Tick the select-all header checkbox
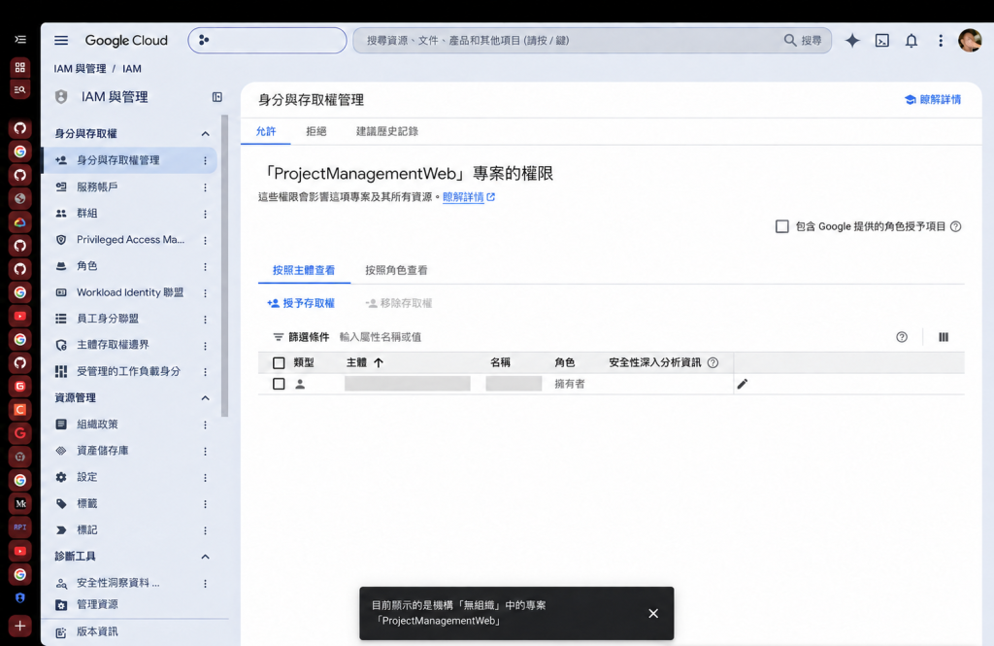 point(279,363)
